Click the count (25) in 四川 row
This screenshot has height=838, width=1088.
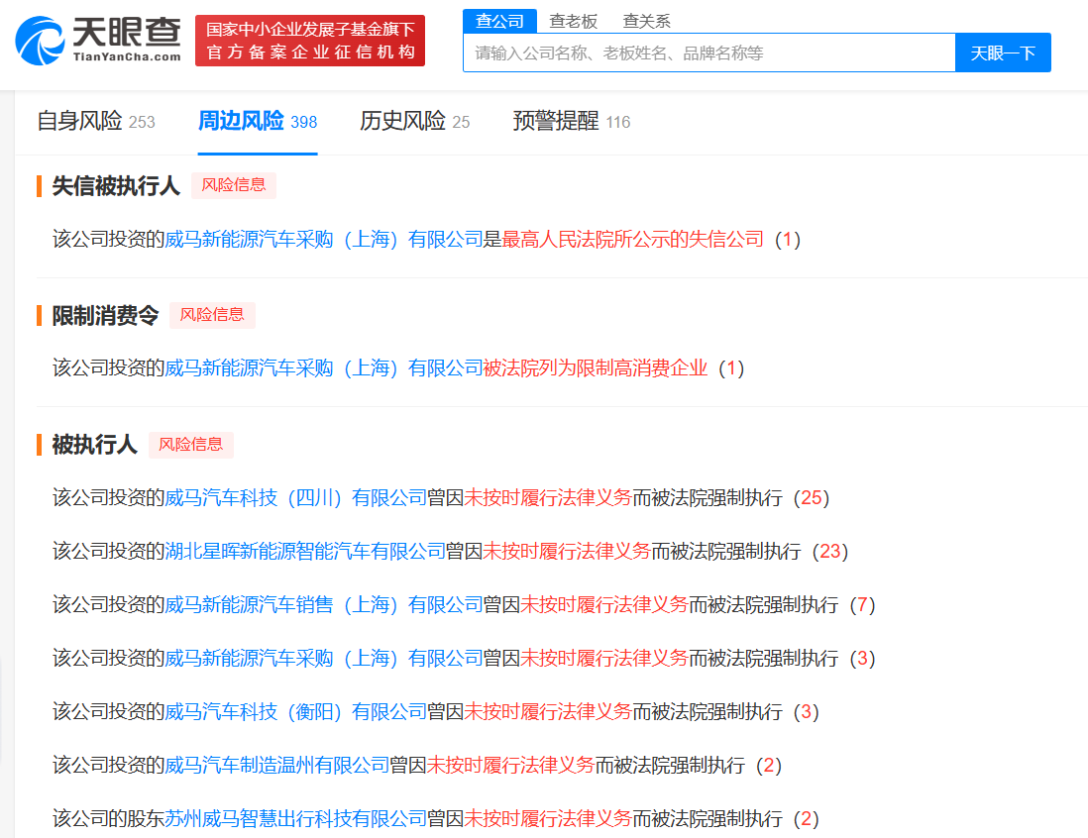pyautogui.click(x=812, y=498)
